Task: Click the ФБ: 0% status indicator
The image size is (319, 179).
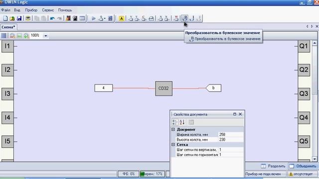Action: tap(129, 174)
